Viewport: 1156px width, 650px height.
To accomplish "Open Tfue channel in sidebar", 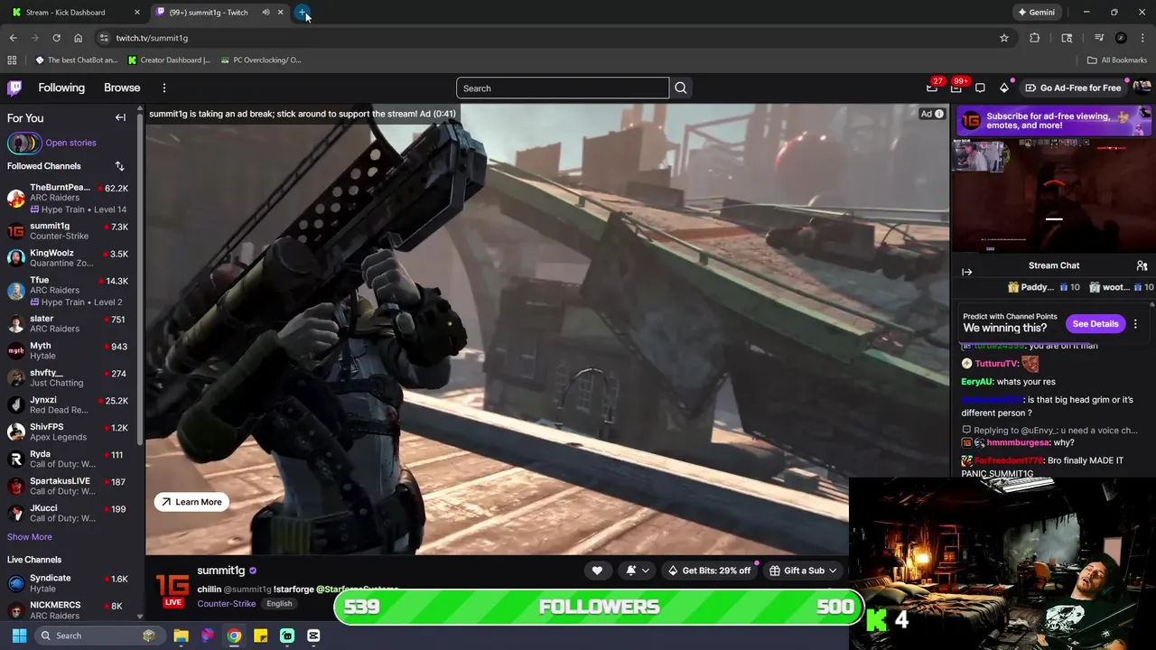I will pos(70,291).
